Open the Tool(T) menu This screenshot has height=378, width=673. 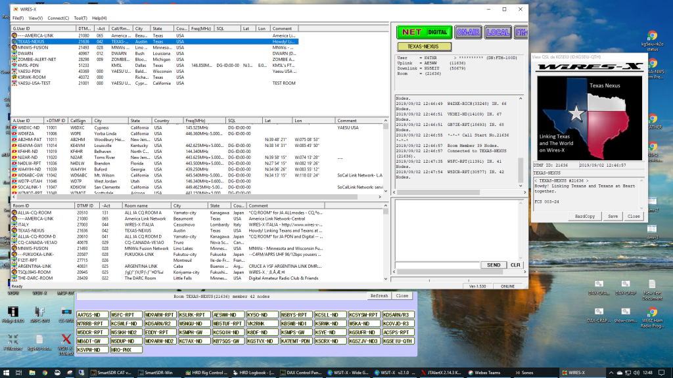coord(80,18)
